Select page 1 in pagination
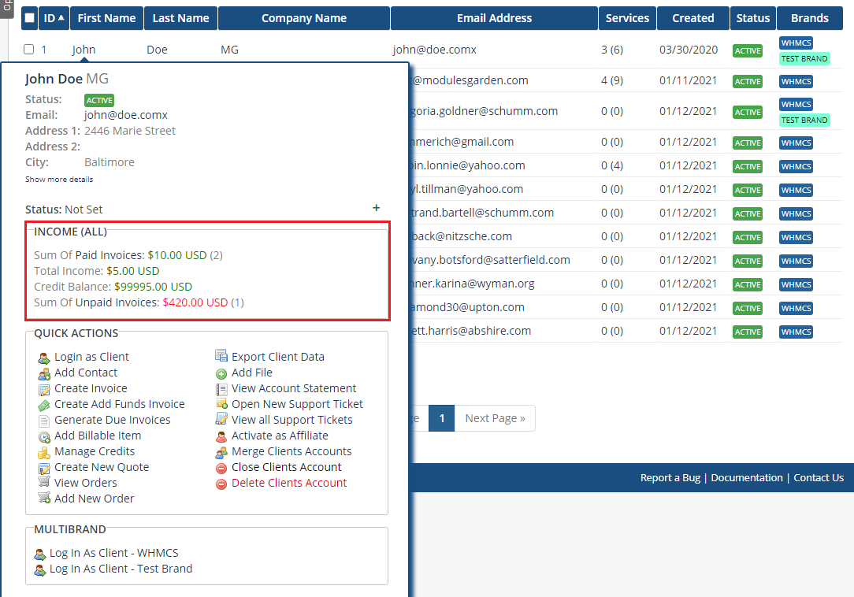Viewport: 854px width, 597px height. [442, 418]
